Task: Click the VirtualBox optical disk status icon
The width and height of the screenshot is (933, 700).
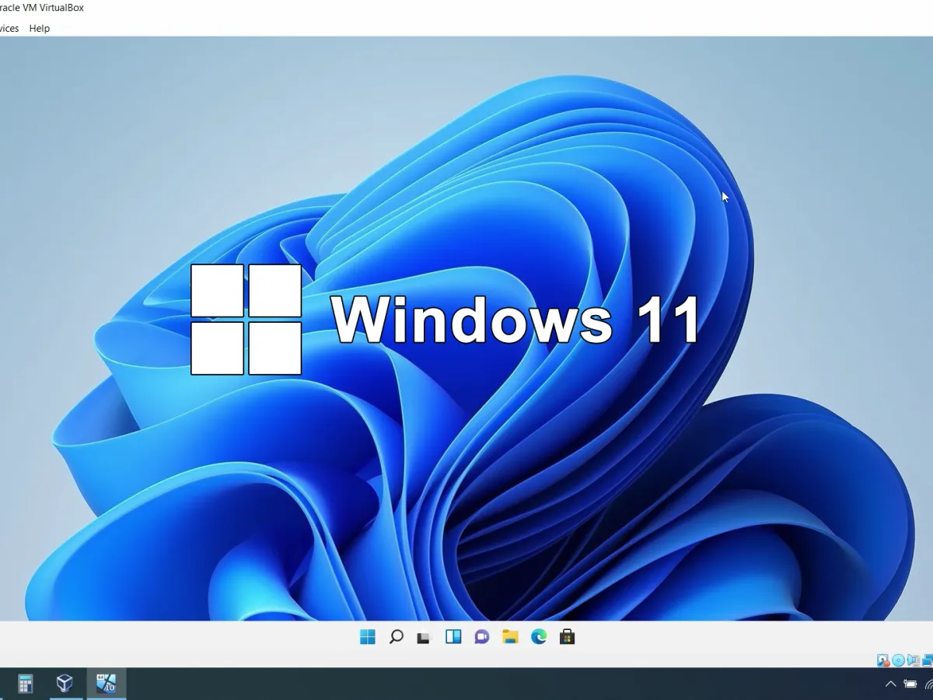Action: coord(898,660)
